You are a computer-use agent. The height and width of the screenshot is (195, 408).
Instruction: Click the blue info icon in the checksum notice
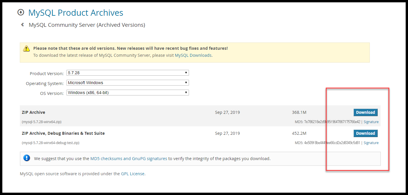click(27, 158)
